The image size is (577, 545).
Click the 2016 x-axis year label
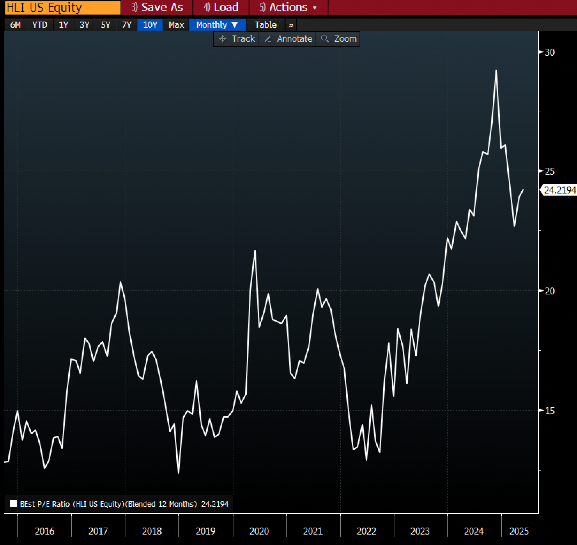pyautogui.click(x=45, y=531)
